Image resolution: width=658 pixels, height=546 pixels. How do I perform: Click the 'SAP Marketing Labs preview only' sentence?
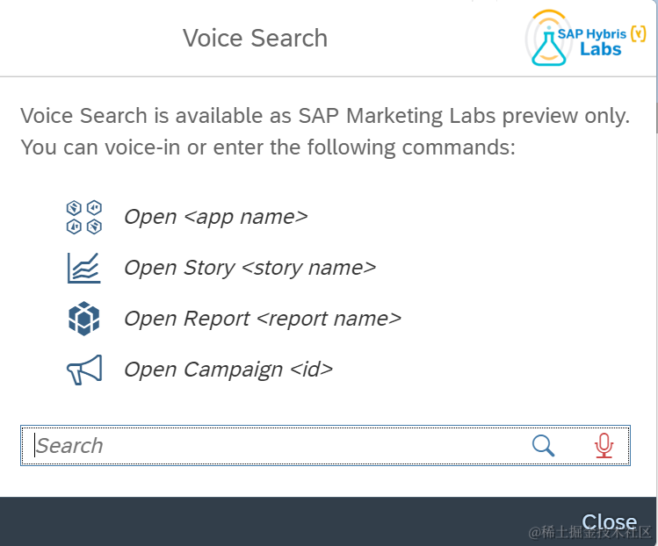[x=325, y=116]
